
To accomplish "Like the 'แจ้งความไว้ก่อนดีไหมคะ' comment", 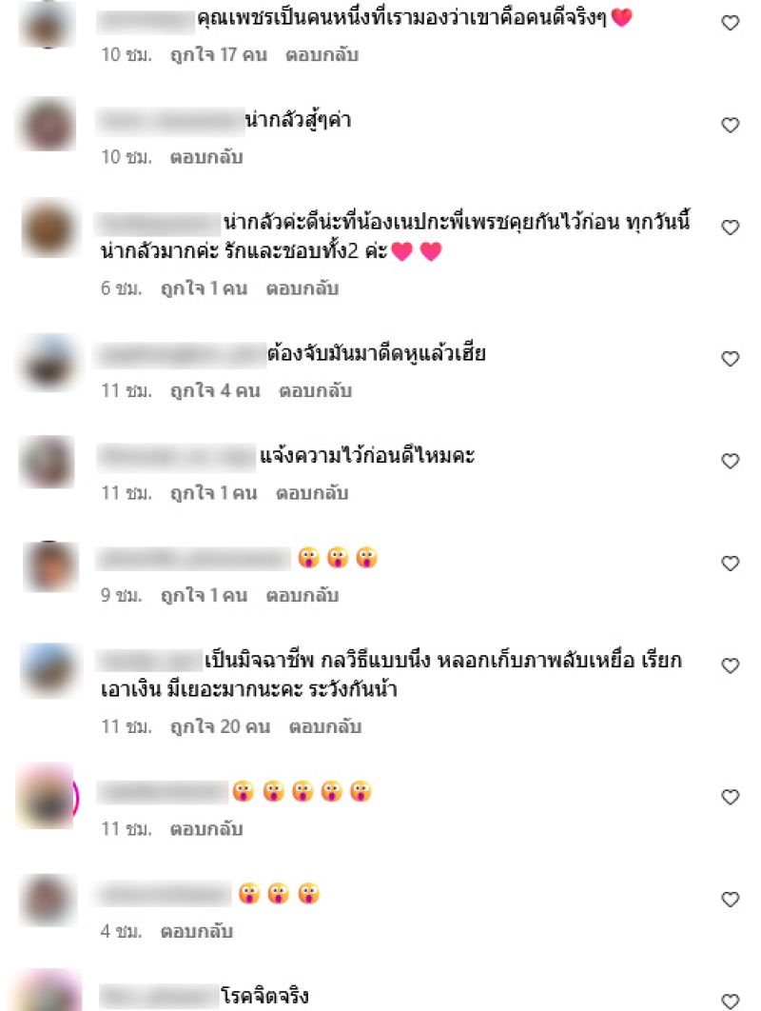I will (x=730, y=462).
